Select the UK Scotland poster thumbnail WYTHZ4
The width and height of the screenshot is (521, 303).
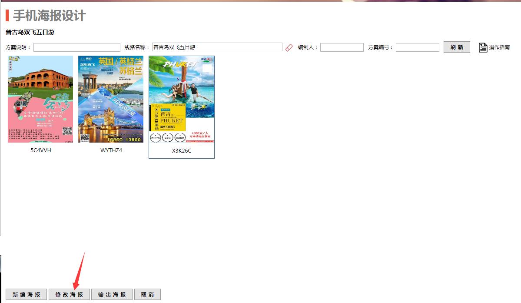tap(111, 99)
